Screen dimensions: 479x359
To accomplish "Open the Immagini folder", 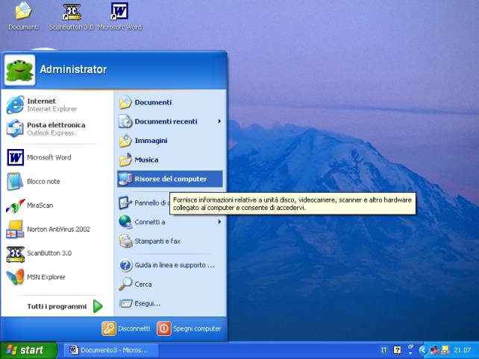I will [170, 141].
